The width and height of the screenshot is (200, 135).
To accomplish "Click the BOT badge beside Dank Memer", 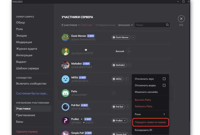I will click(91, 36).
